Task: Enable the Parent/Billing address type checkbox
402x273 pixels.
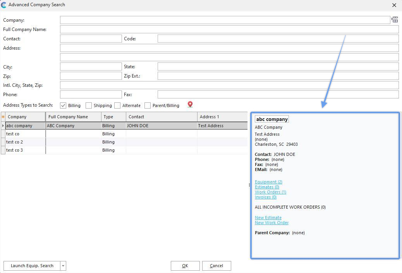Action: [x=148, y=105]
